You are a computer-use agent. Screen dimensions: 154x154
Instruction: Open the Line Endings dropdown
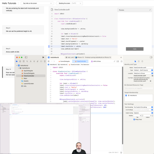[x=143, y=110]
